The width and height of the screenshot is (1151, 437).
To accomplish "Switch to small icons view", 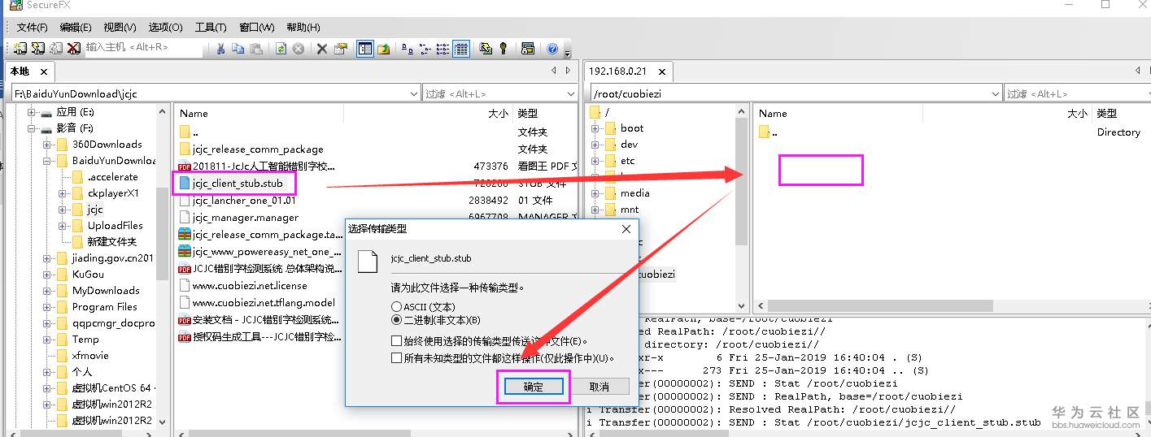I will point(425,48).
